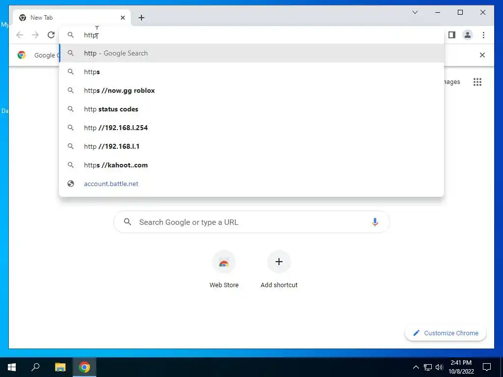Click Chrome icon in taskbar
Image resolution: width=503 pixels, height=377 pixels.
coord(84,367)
